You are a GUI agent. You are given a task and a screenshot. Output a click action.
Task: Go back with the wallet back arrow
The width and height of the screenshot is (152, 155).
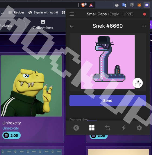click(72, 26)
